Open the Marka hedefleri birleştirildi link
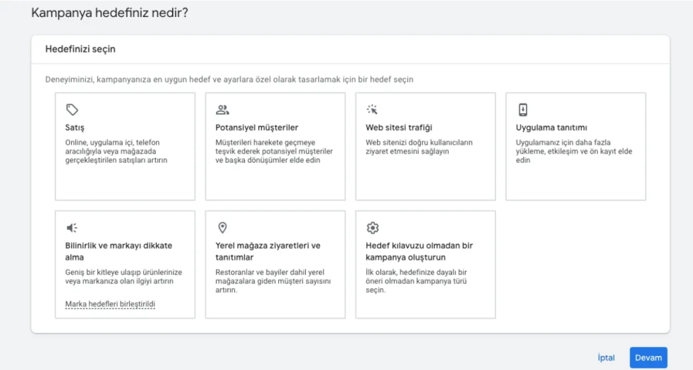 pyautogui.click(x=110, y=304)
